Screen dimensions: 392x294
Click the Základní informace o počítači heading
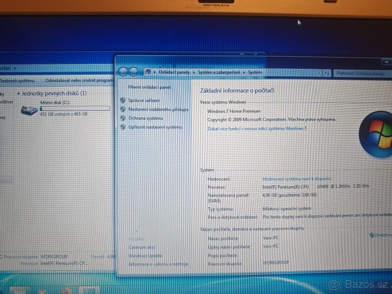point(237,90)
